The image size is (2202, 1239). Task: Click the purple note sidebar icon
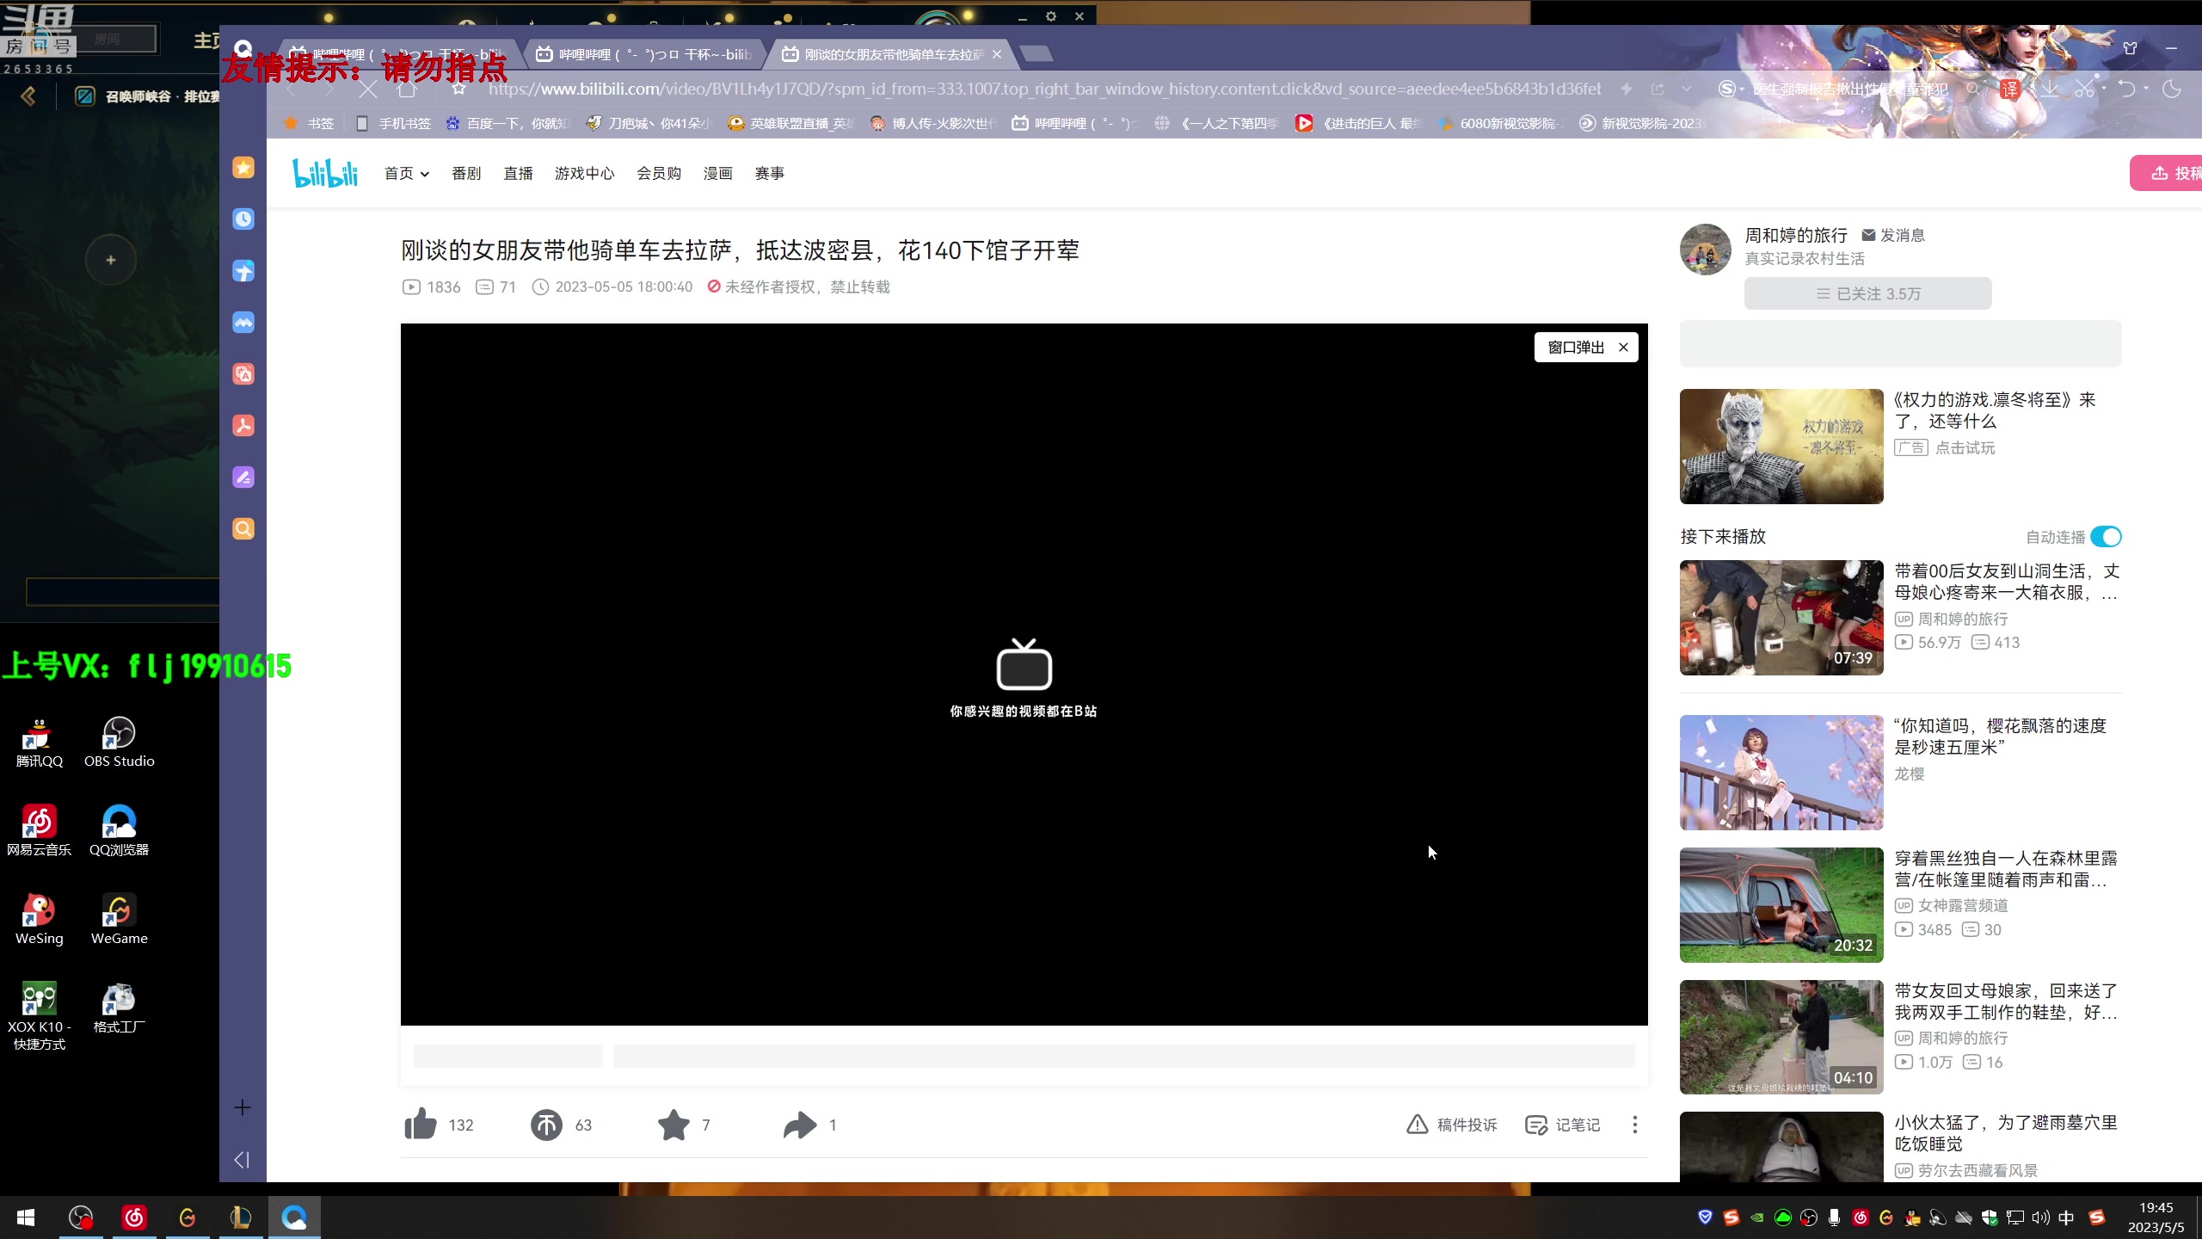[243, 477]
